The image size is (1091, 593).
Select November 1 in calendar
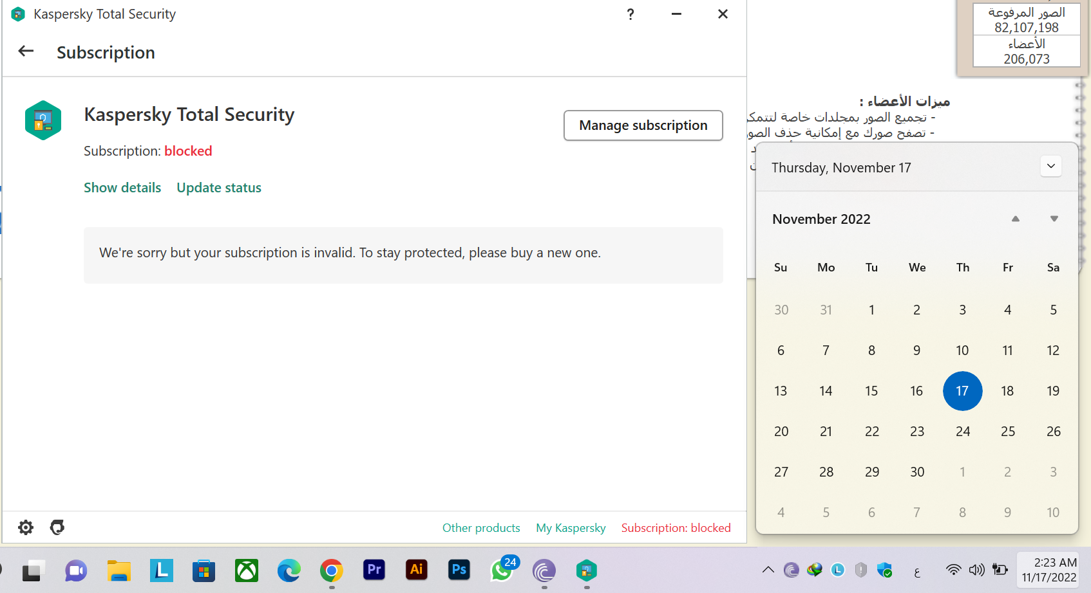871,310
